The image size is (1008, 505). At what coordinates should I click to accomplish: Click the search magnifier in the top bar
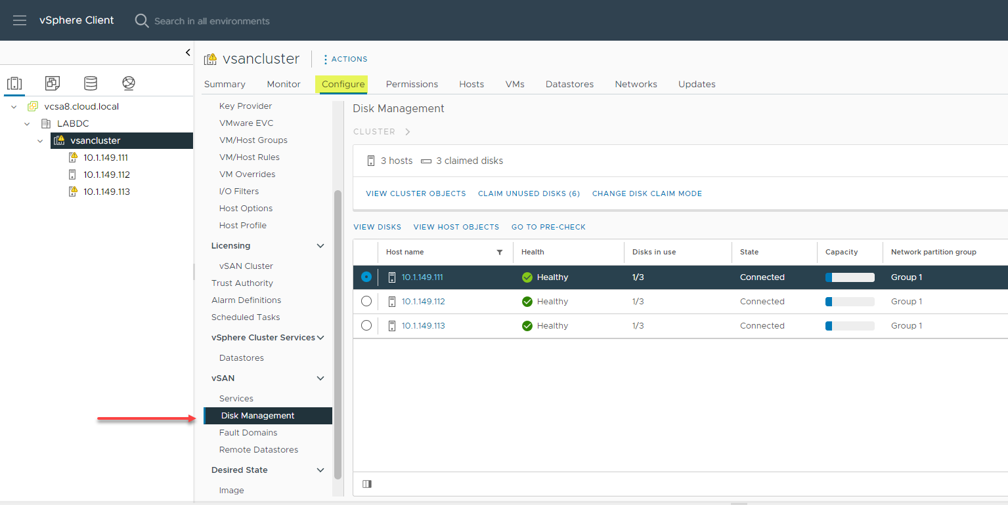(x=141, y=20)
